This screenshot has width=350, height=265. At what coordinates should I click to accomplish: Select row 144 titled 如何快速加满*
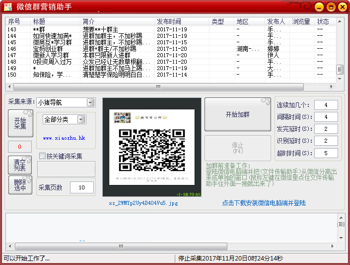[x=171, y=36]
